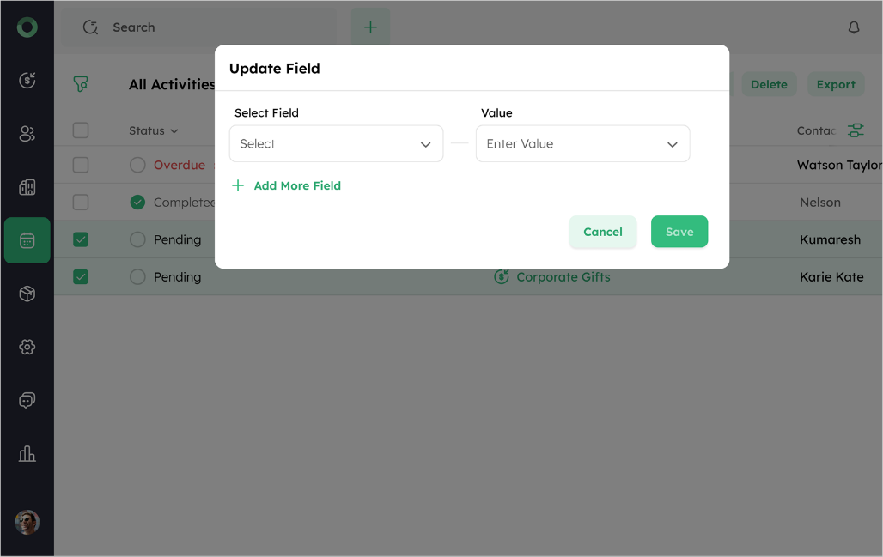
Task: Tick the checkbox for the Overdue row
Action: coord(81,165)
